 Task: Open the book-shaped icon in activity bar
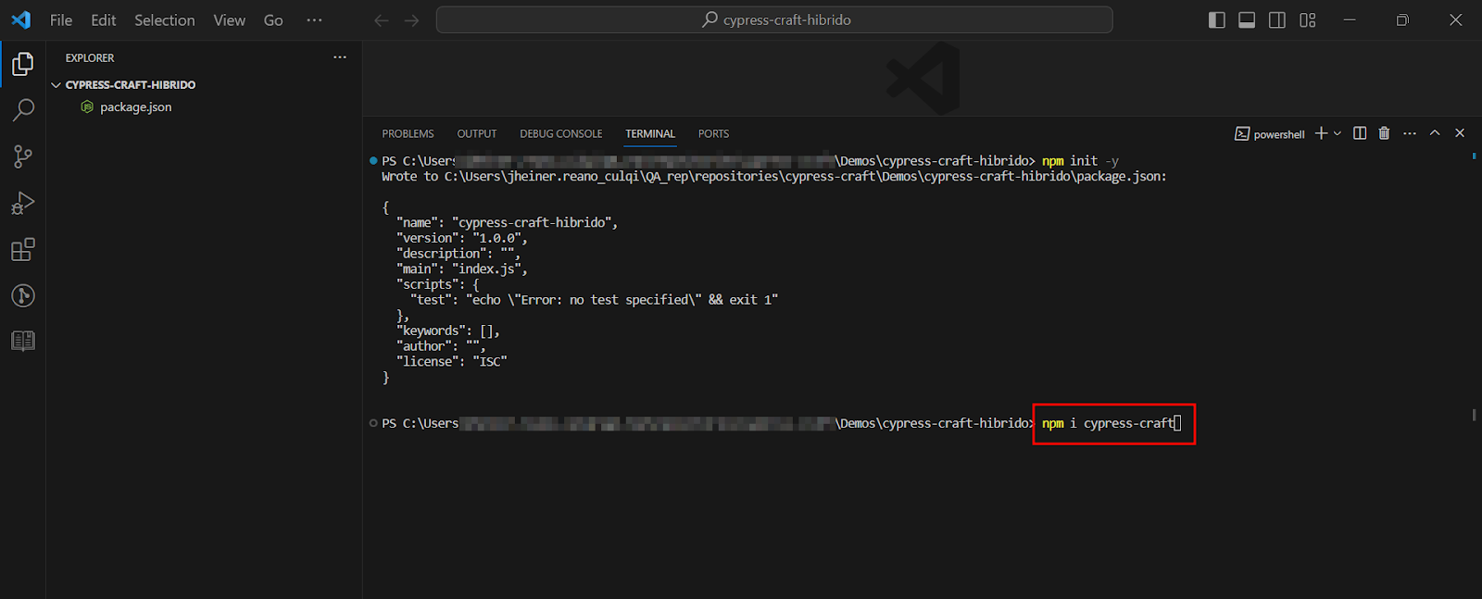coord(23,341)
